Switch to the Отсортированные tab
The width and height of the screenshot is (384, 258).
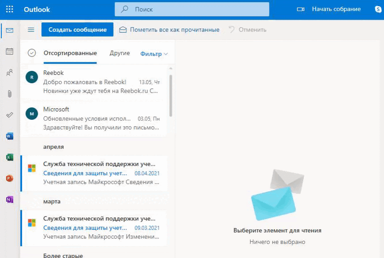(70, 53)
